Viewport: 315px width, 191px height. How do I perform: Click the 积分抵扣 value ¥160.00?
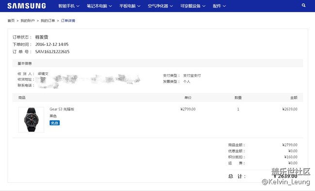[x=291, y=157]
